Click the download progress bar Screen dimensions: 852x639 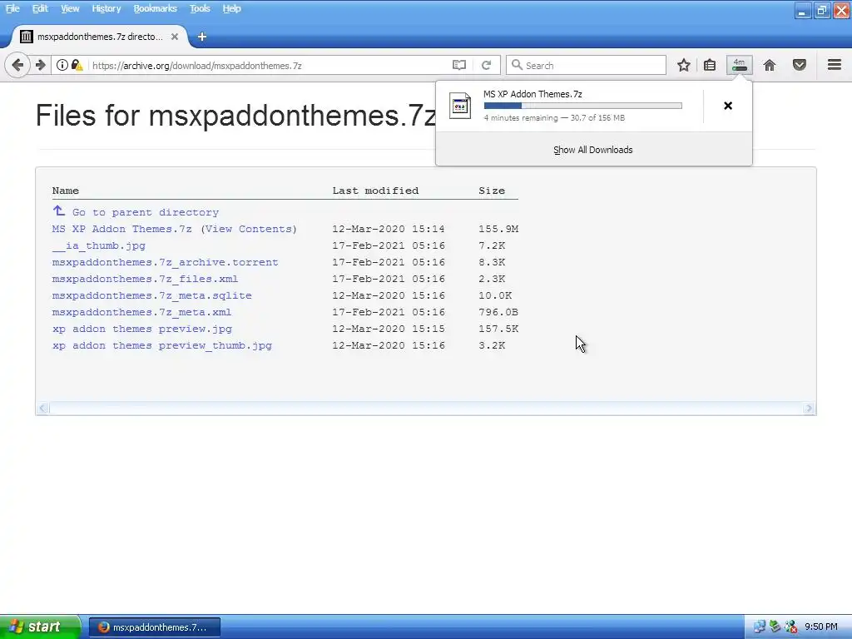(583, 106)
